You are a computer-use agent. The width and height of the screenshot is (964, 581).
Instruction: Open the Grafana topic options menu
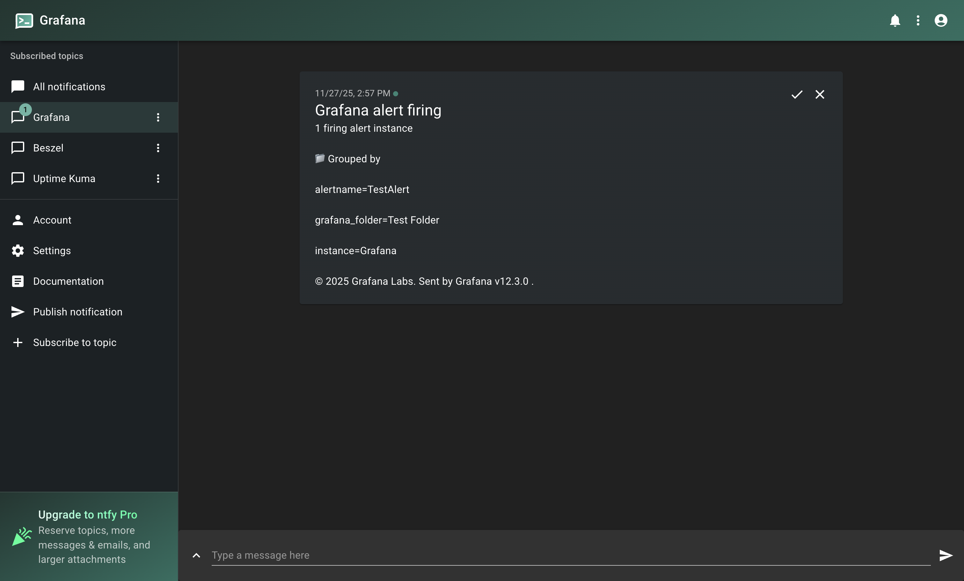158,117
